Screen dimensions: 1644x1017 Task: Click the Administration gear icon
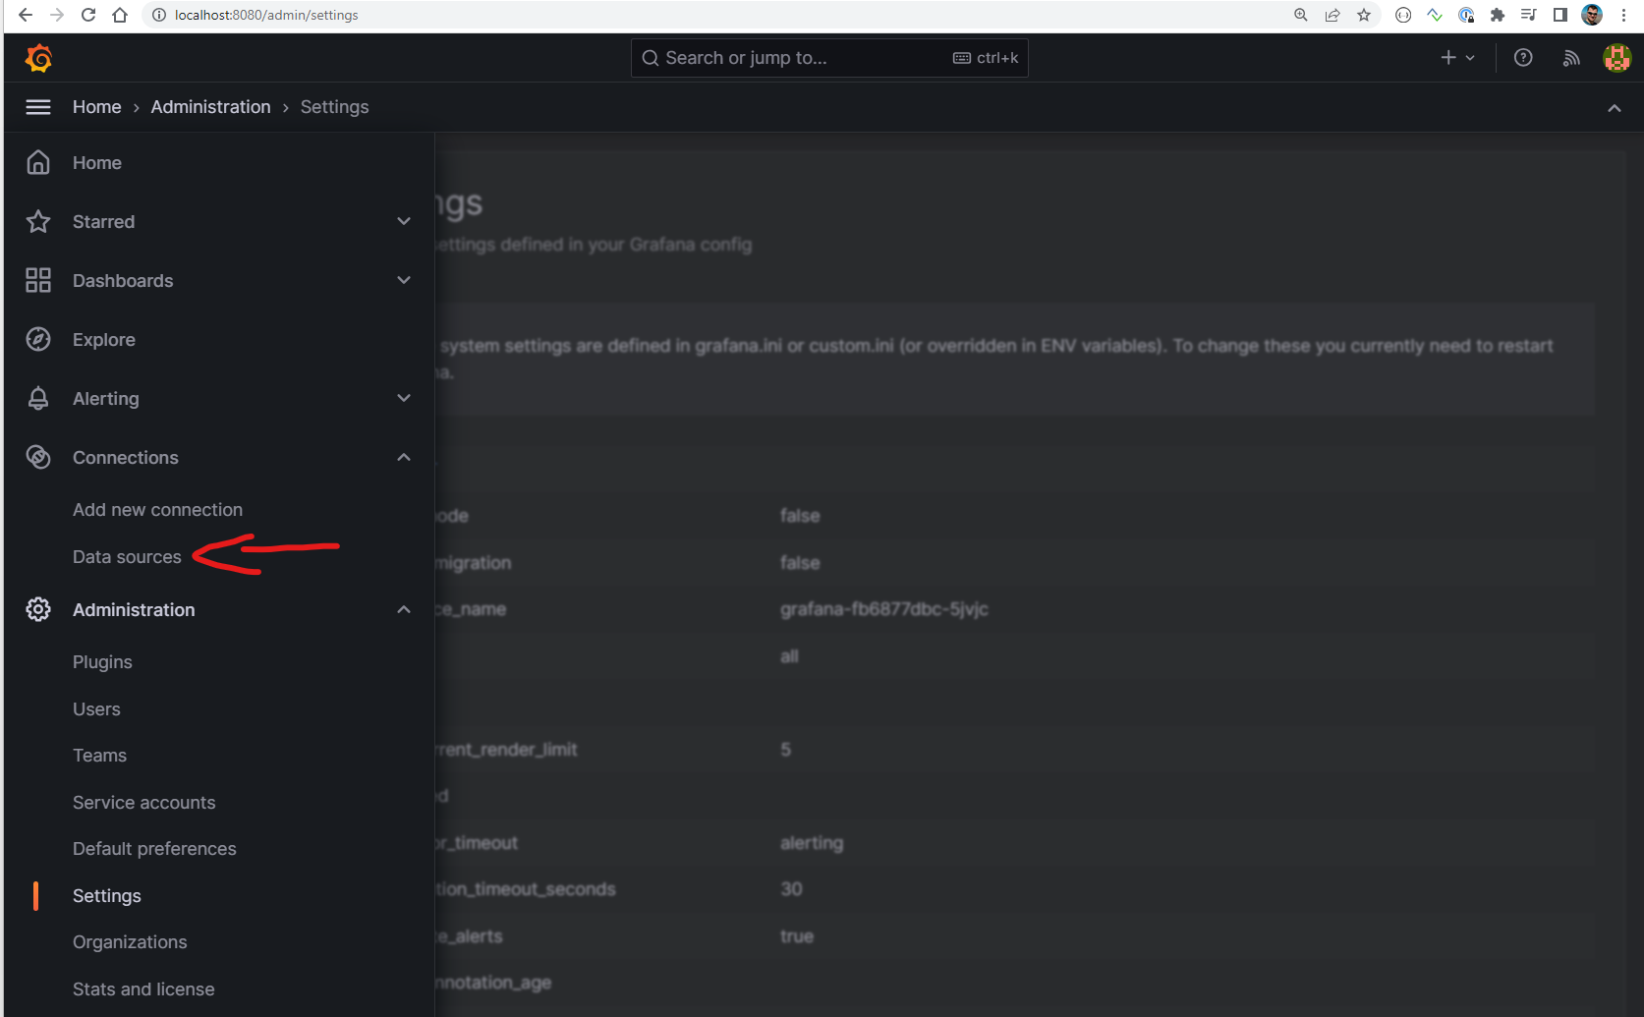coord(38,610)
